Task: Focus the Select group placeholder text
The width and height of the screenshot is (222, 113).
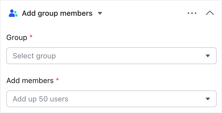Action: click(34, 56)
